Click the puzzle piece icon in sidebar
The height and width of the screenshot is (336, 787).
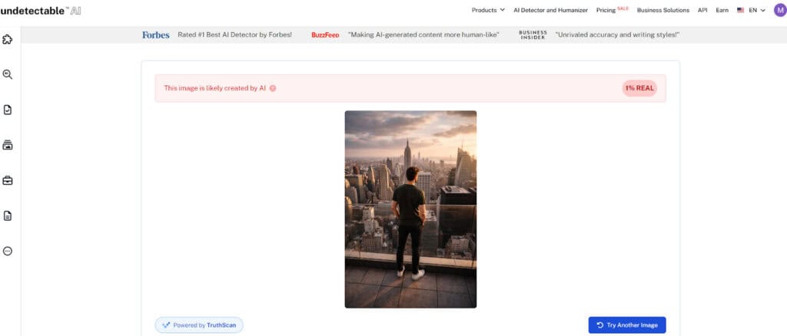[8, 39]
